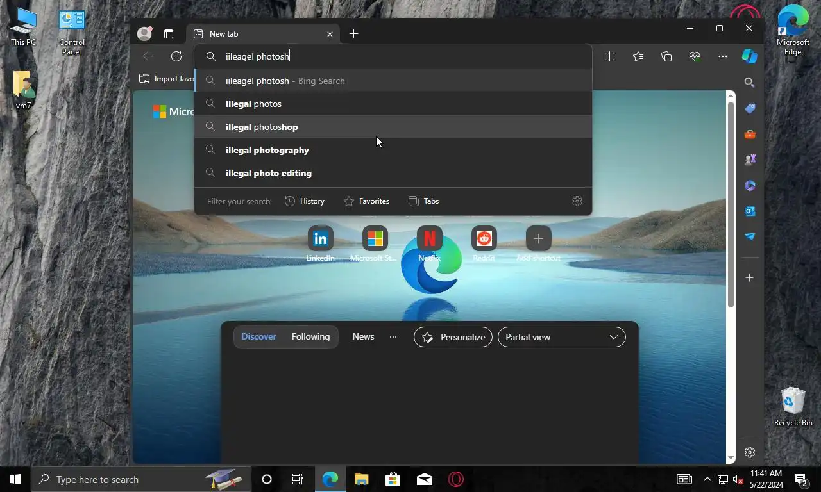
Task: Open the Opera icon on taskbar
Action: 456,479
